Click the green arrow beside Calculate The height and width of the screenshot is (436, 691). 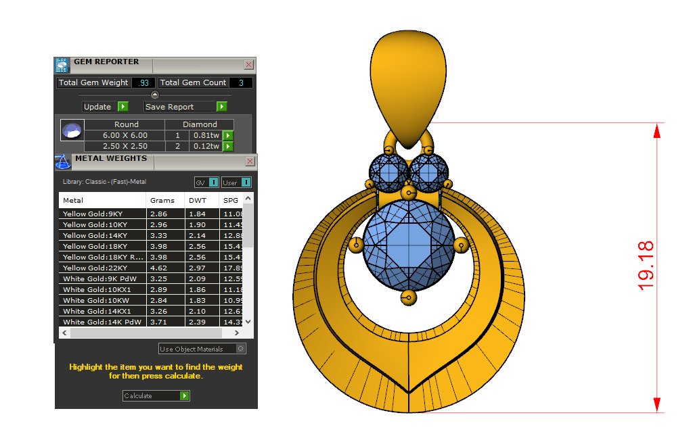185,396
